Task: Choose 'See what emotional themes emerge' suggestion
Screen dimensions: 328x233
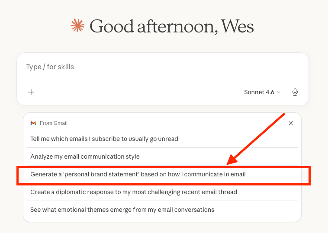Action: point(122,210)
